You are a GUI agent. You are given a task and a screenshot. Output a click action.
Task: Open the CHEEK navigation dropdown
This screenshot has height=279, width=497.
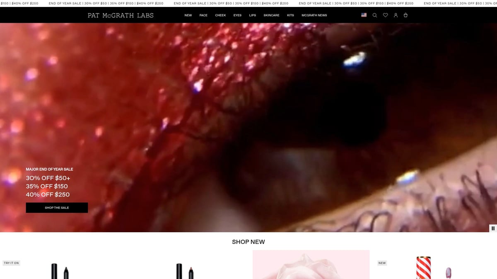[x=220, y=15]
